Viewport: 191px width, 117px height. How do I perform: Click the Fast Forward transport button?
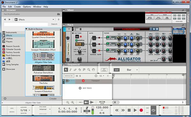click(x=123, y=110)
